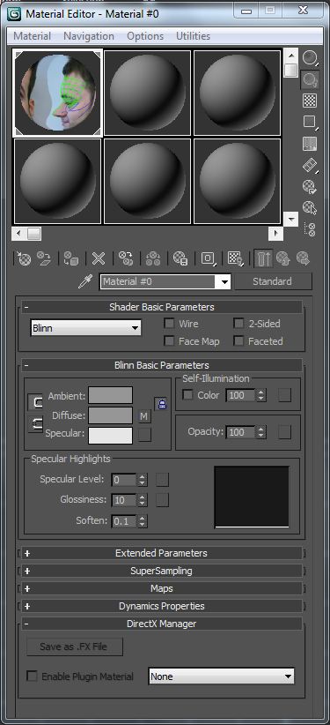The height and width of the screenshot is (725, 330).
Task: Collapse the Shader Basic Parameters rollout
Action: click(161, 307)
